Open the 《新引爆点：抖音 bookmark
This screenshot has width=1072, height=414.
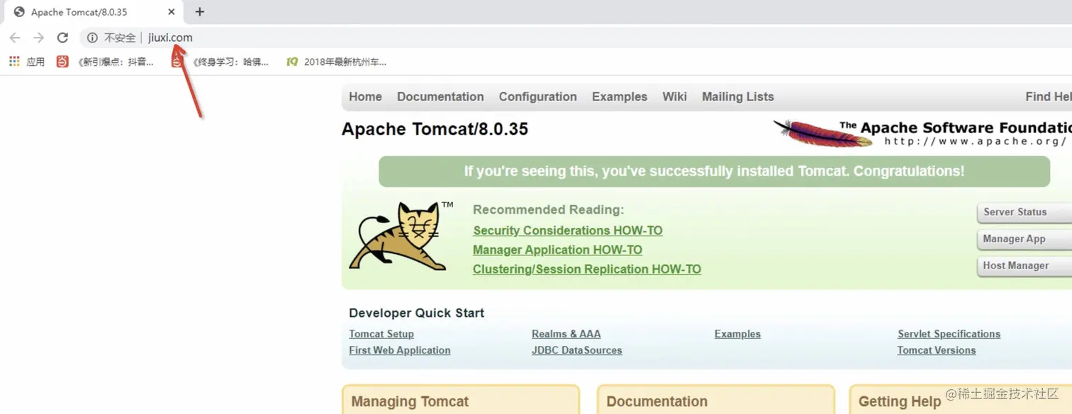(x=106, y=62)
